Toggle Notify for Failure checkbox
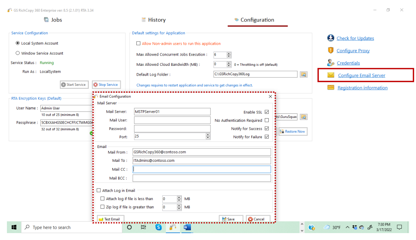Image resolution: width=416 pixels, height=240 pixels. pyautogui.click(x=267, y=137)
